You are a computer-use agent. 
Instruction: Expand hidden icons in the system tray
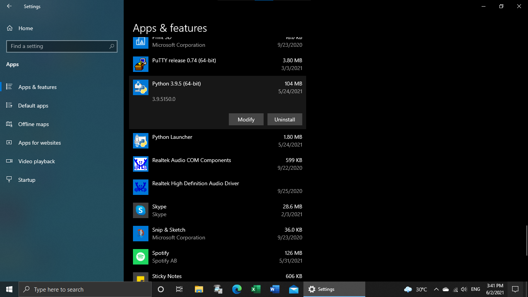pyautogui.click(x=436, y=289)
